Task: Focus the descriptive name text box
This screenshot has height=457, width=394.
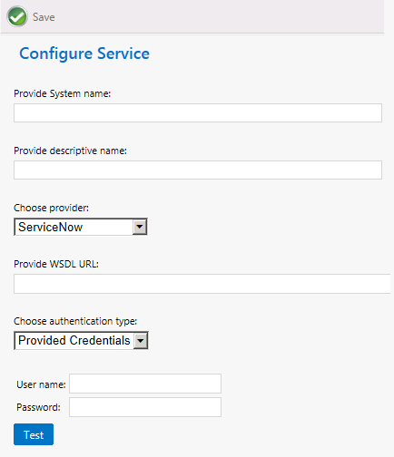Action: 198,170
